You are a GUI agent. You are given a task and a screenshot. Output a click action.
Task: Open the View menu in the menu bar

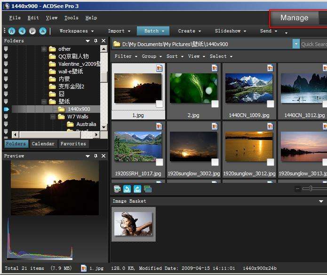pos(51,18)
